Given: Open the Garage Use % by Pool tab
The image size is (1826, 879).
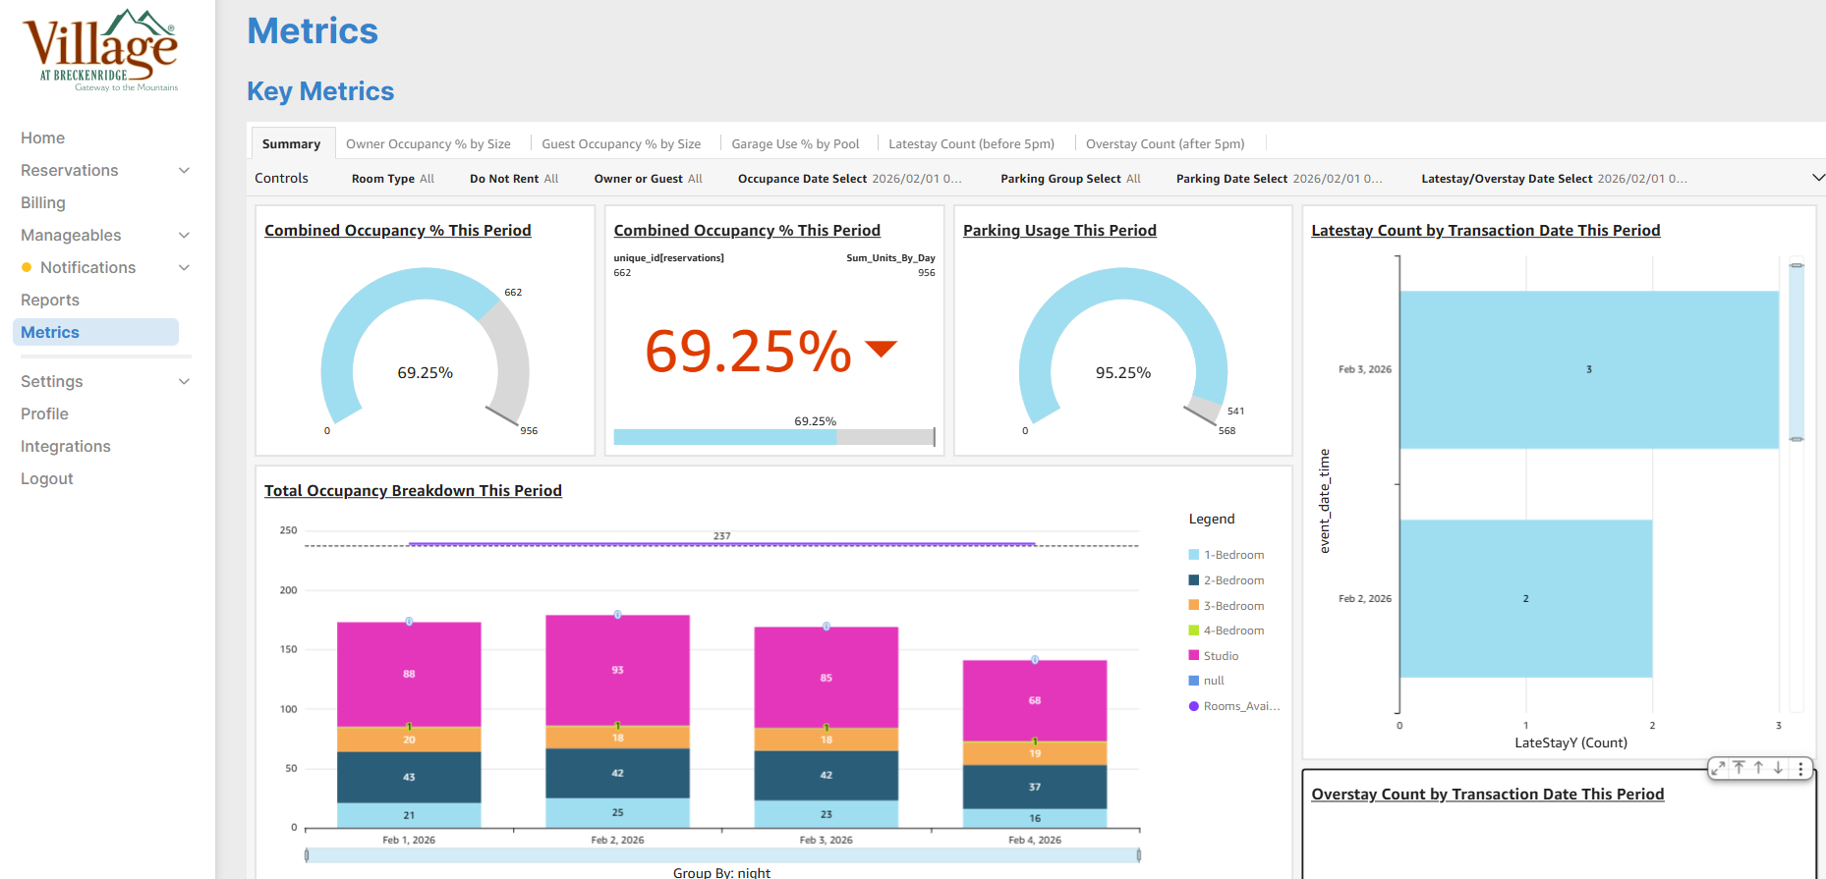Looking at the screenshot, I should click(794, 144).
